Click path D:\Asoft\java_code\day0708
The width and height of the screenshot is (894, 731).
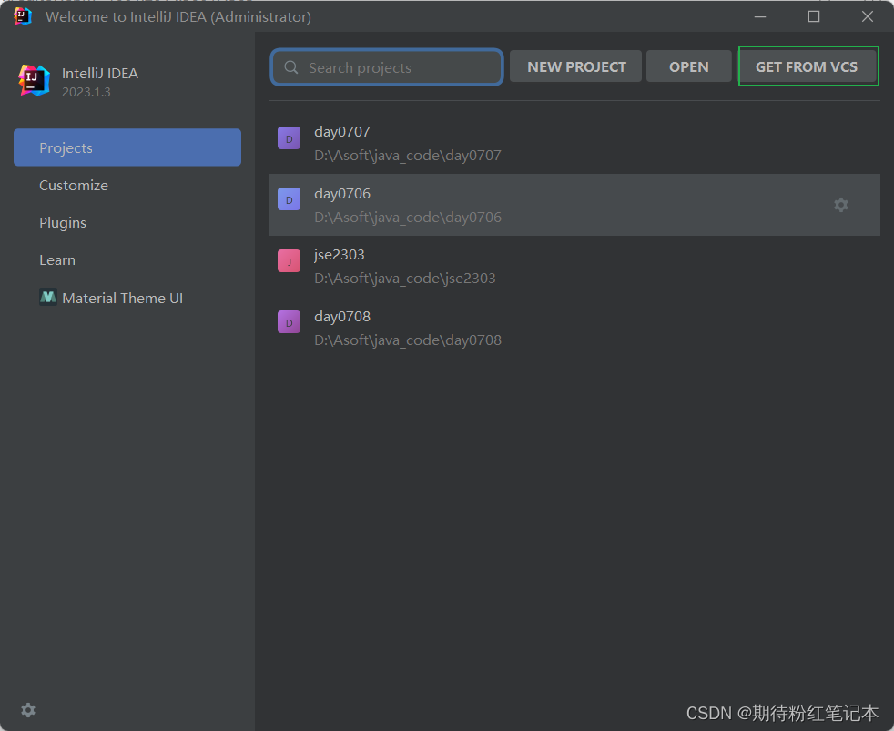(x=408, y=340)
